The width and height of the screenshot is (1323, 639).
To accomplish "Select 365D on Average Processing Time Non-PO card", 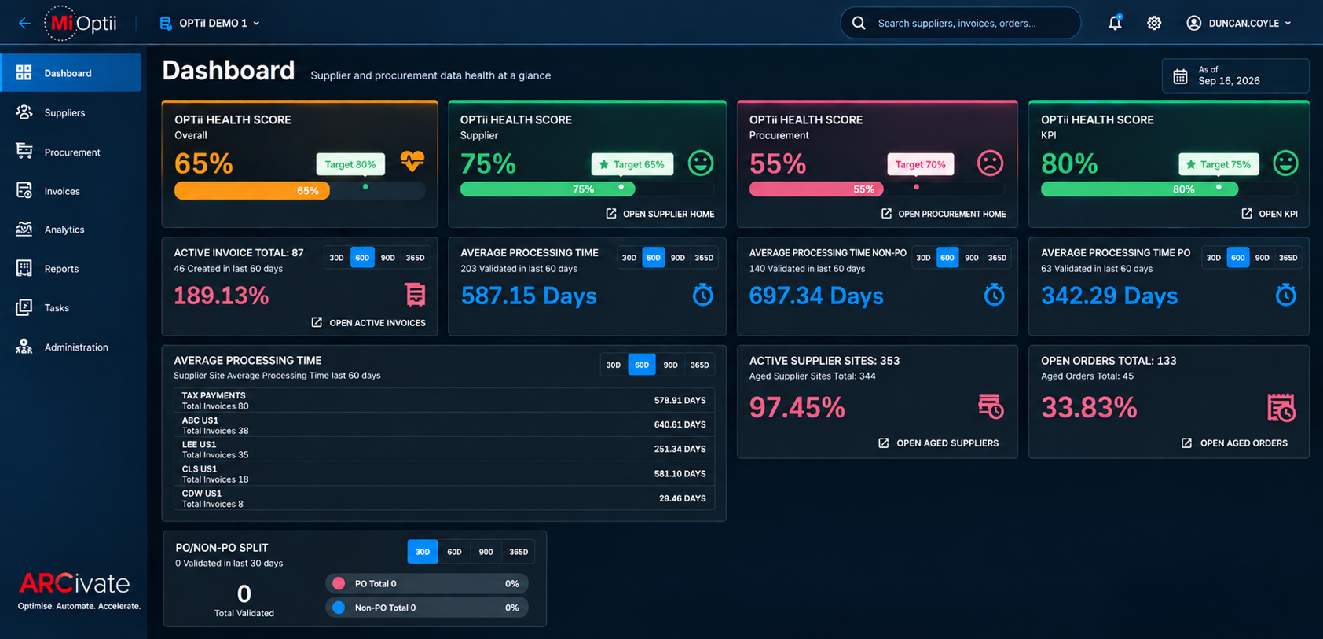I will click(997, 258).
